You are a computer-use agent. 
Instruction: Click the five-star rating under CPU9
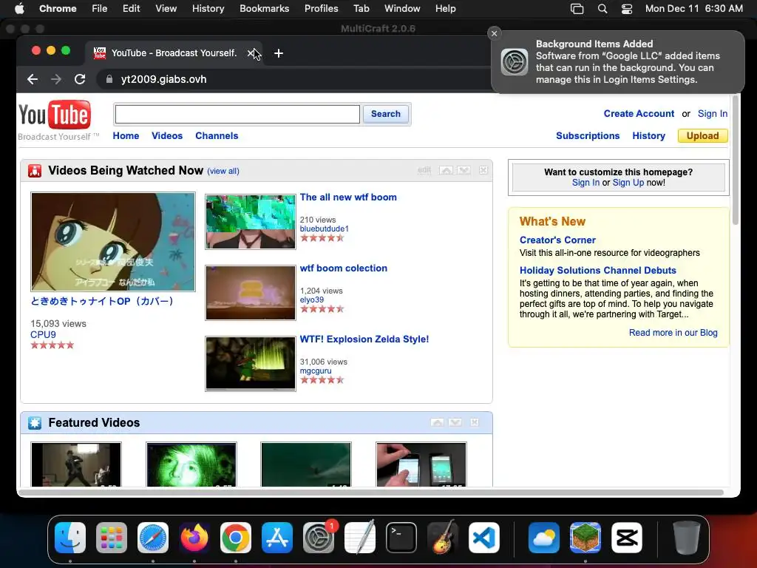[52, 345]
